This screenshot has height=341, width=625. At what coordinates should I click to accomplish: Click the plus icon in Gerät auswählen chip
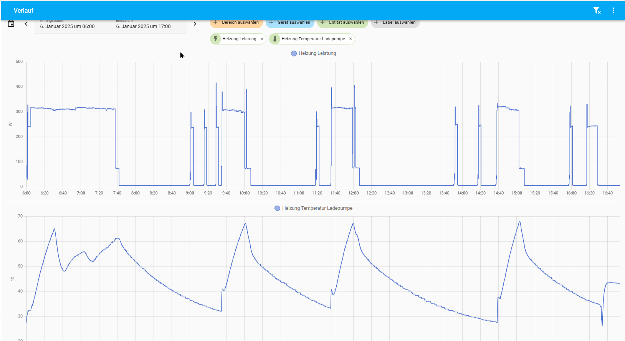click(x=271, y=22)
